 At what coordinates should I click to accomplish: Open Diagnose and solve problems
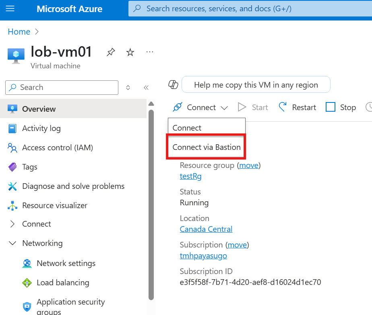[73, 186]
